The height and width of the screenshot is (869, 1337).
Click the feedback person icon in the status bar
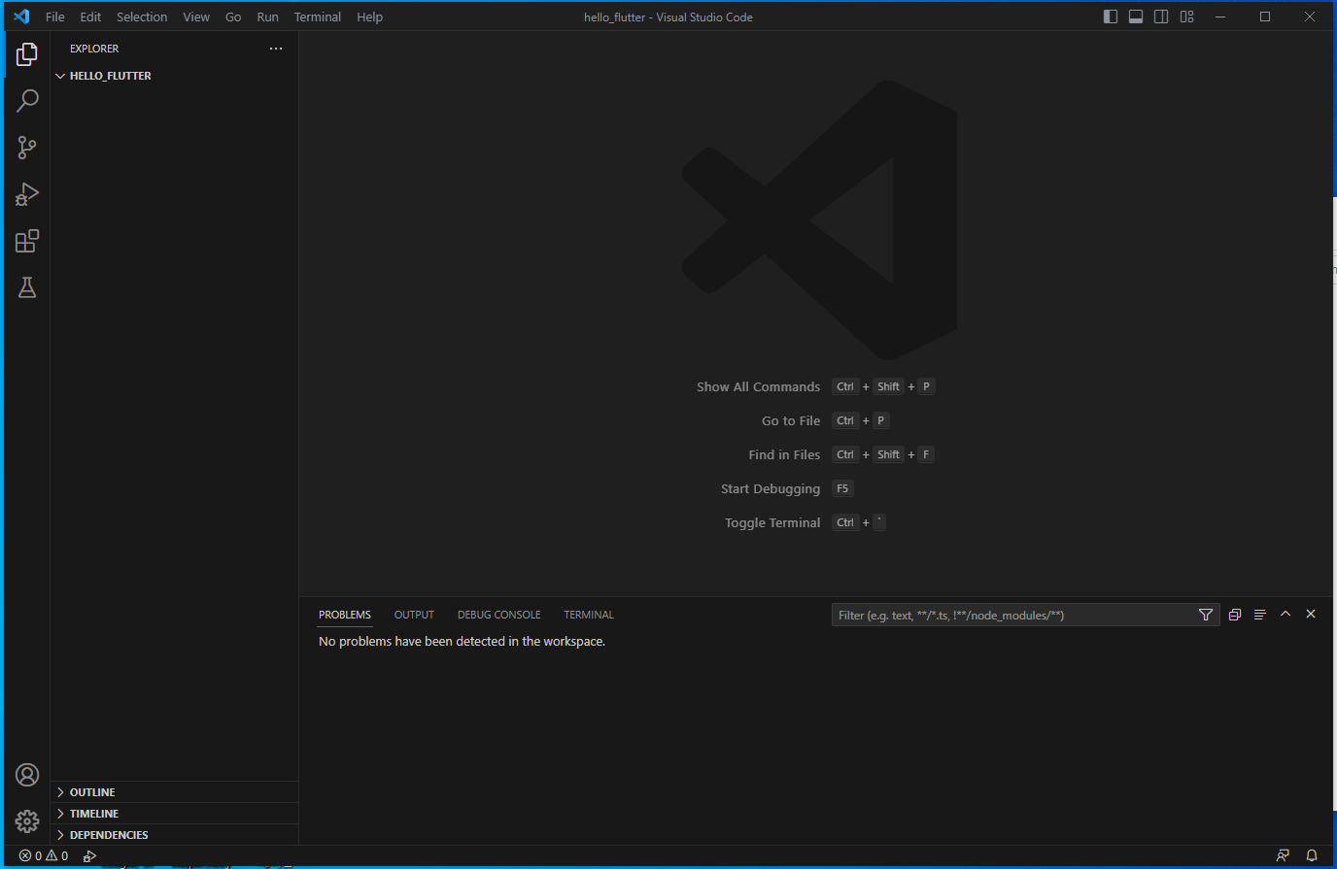click(1284, 856)
